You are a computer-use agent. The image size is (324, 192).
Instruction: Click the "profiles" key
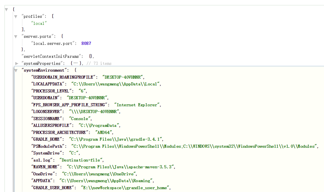pyautogui.click(x=33, y=16)
